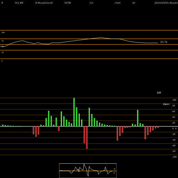Click the MR panel title label
The width and height of the screenshot is (178, 178).
[x=159, y=93]
